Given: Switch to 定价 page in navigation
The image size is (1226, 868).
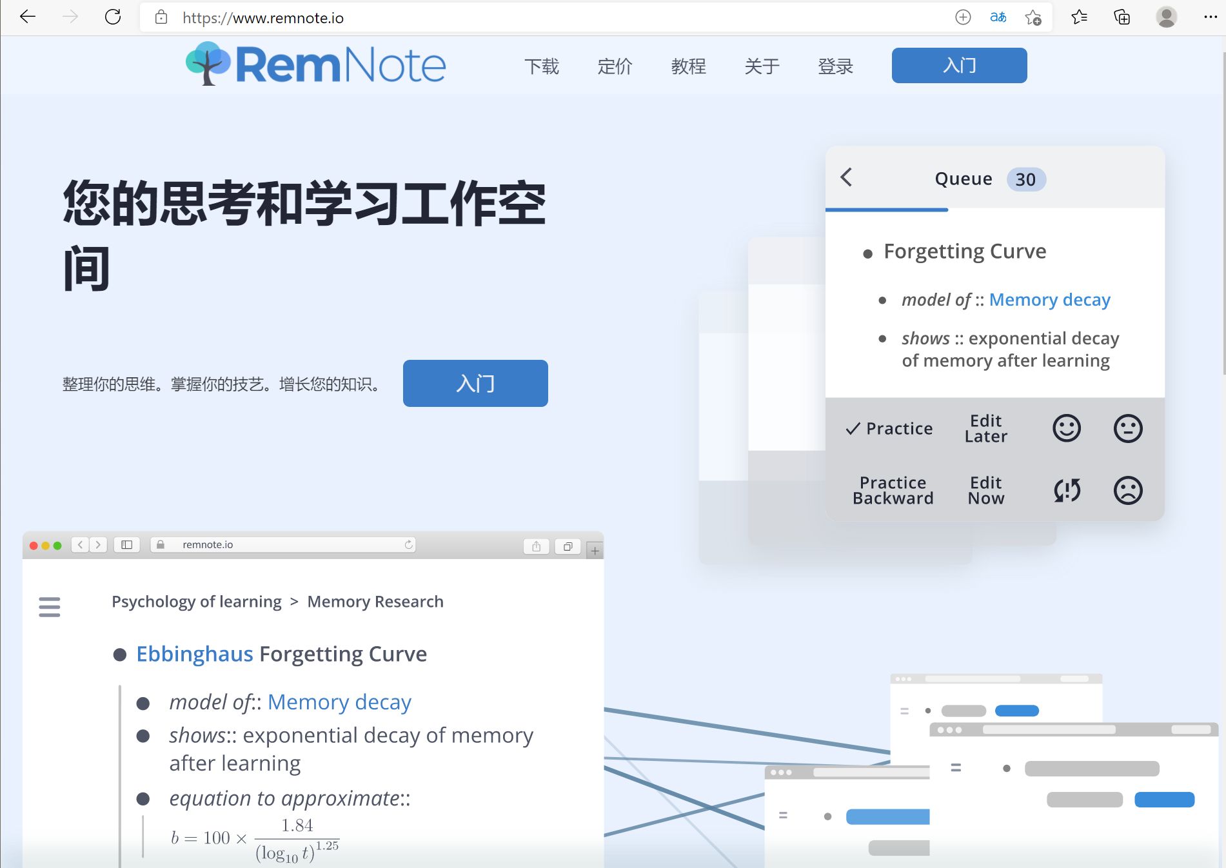Looking at the screenshot, I should pyautogui.click(x=615, y=66).
